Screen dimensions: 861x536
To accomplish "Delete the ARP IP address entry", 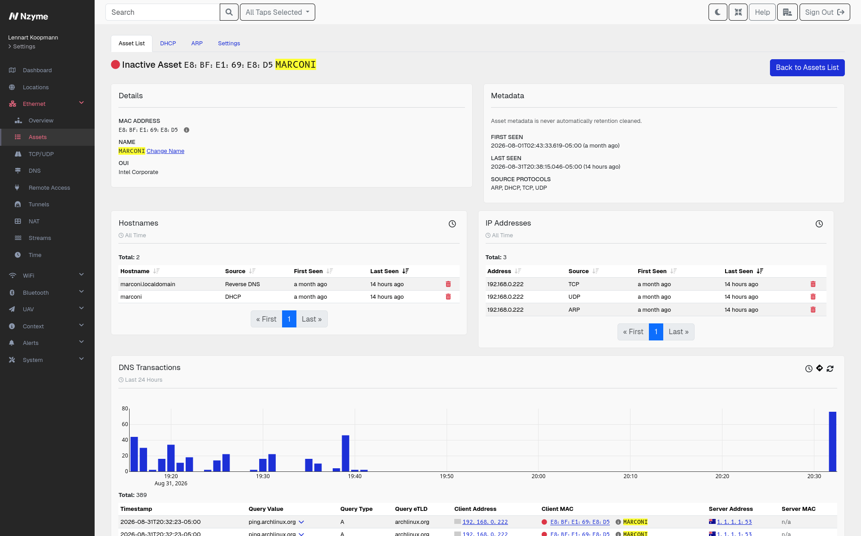I will (x=813, y=309).
